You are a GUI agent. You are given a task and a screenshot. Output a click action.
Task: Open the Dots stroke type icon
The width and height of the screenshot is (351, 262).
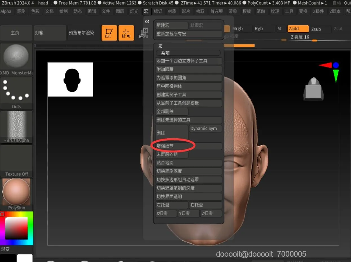point(17,93)
